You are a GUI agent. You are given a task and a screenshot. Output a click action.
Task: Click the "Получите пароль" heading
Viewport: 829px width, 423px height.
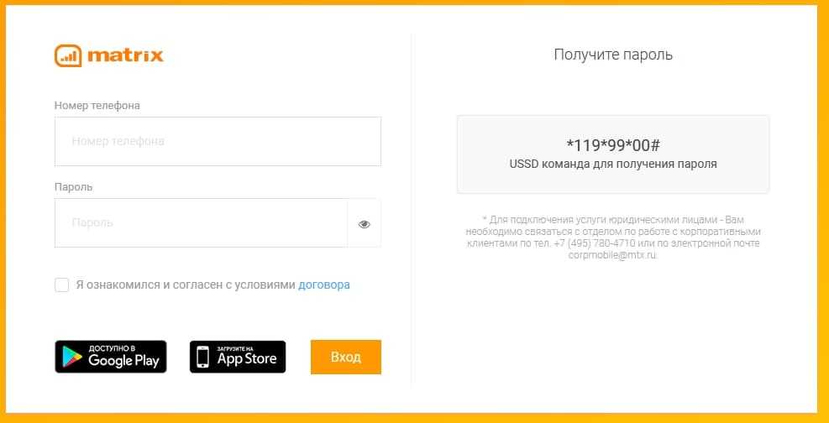coord(613,55)
